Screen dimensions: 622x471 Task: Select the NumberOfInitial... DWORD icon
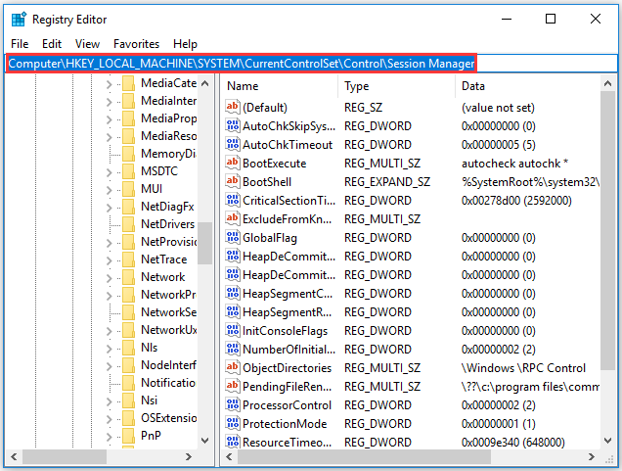click(233, 349)
